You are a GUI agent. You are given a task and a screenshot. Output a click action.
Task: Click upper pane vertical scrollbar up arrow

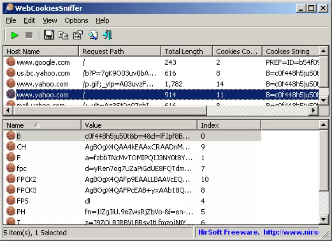coord(323,51)
